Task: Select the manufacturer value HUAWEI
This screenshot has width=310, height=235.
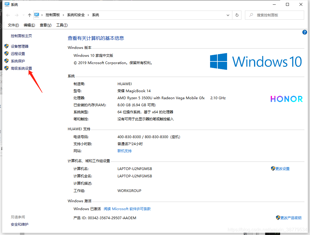Action: (x=125, y=84)
